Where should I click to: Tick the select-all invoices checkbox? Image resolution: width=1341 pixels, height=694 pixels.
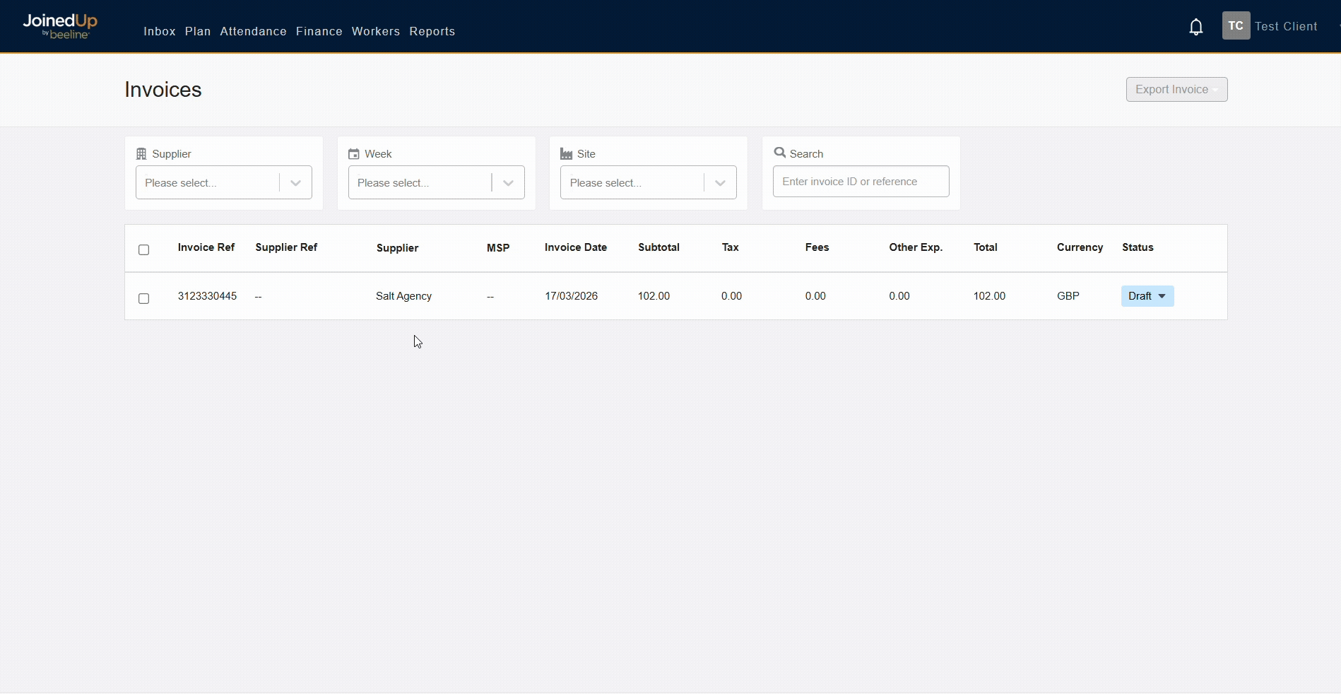[144, 249]
